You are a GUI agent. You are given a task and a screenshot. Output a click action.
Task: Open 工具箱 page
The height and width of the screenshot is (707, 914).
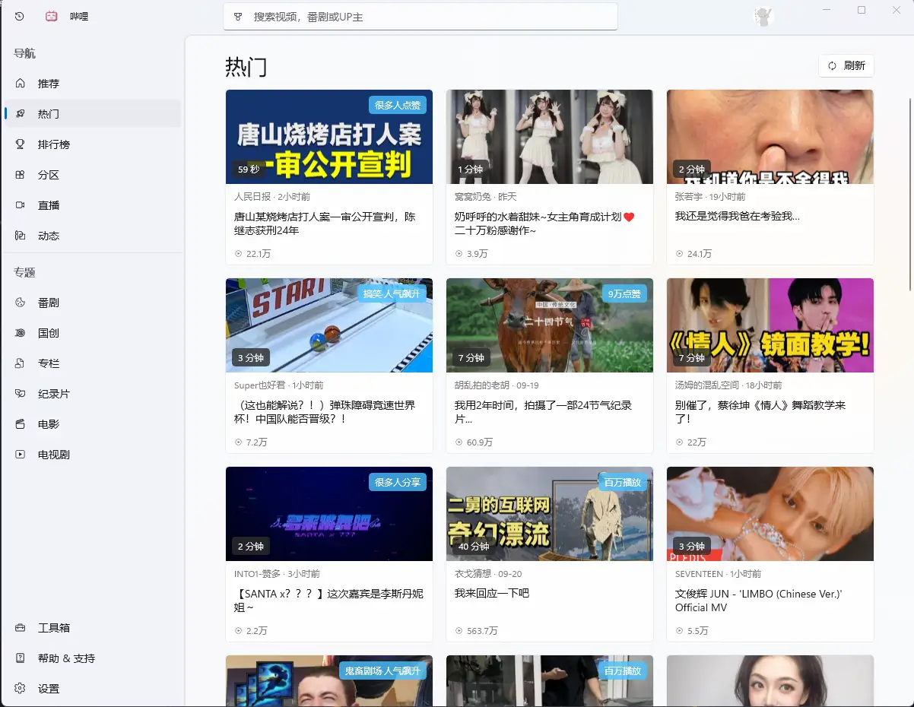(93, 628)
